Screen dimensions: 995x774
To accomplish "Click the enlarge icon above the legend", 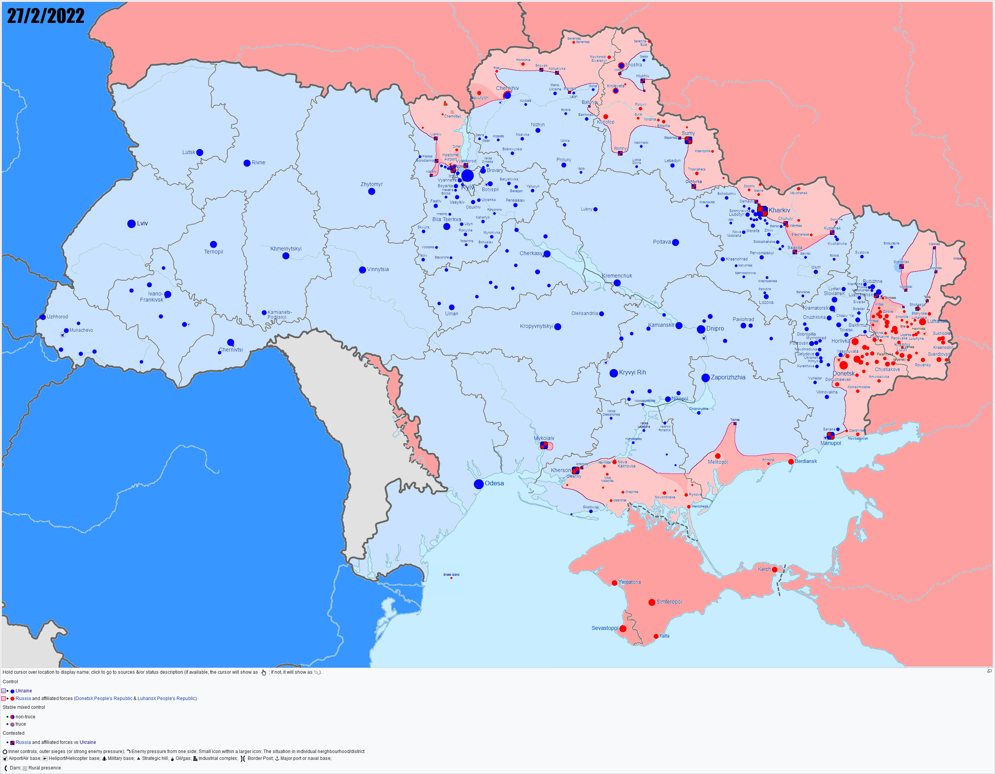I will click(989, 671).
